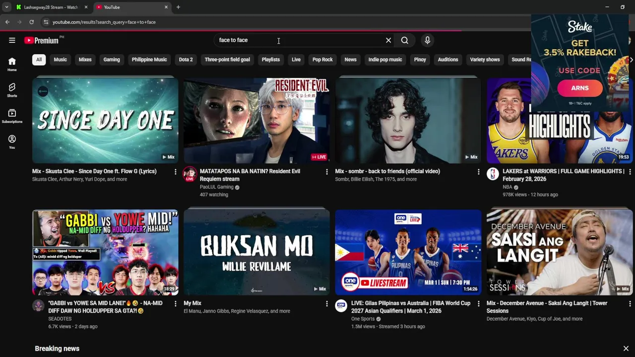
Task: Open PaoLUL Gaming channel name link
Action: [217, 187]
